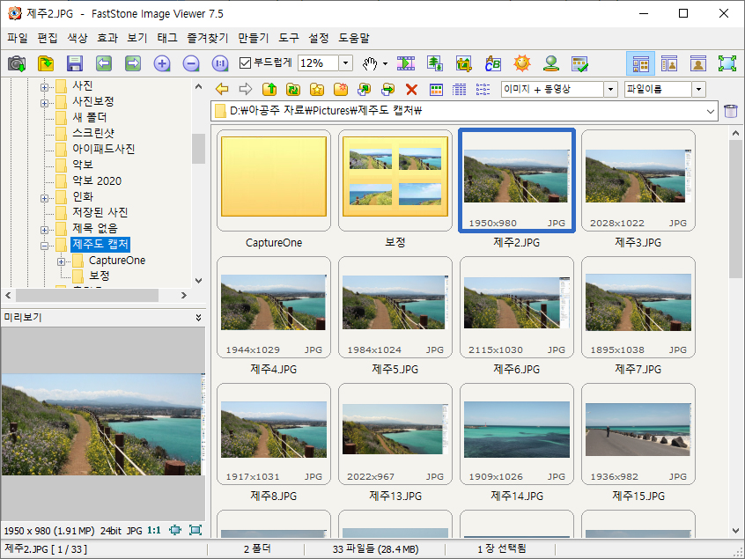Collapse the 제주도 캡처 tree node

tap(44, 246)
